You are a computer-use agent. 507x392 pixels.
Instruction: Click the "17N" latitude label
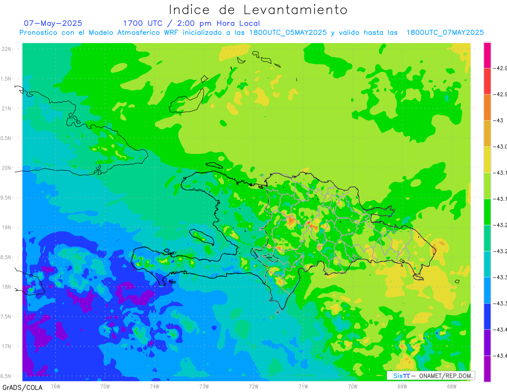tap(6, 346)
